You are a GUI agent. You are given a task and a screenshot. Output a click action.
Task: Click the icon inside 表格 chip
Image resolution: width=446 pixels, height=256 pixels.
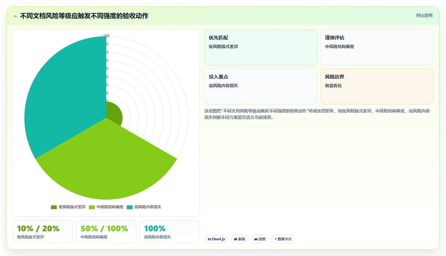(236, 239)
